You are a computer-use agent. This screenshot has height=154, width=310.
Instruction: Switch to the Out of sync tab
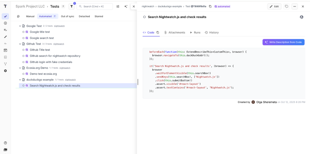tap(67, 16)
